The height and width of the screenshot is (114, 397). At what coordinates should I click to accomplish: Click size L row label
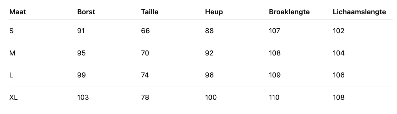tap(11, 75)
